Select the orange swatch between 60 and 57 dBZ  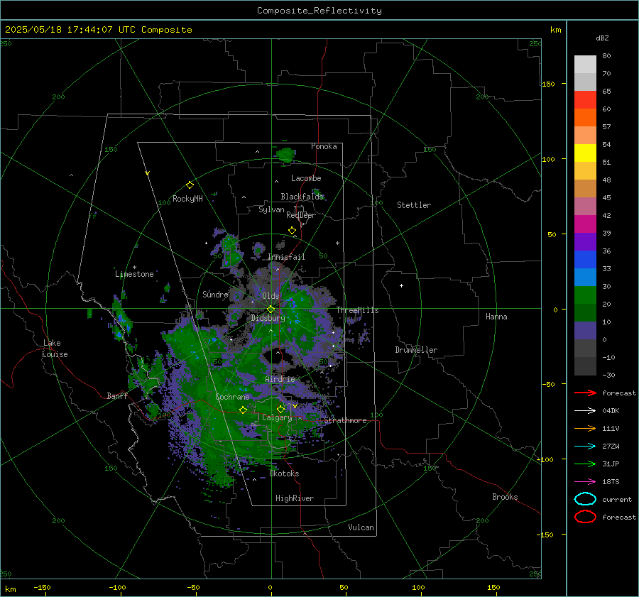pyautogui.click(x=585, y=118)
